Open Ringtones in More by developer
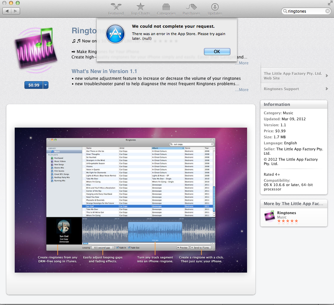Screen dimensions: 334x305 (x=287, y=213)
